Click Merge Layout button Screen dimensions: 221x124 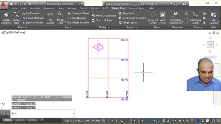point(128,23)
